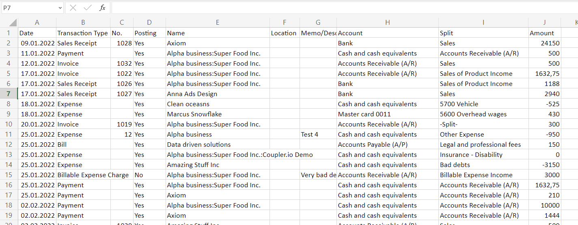Select the cell with number 1019
This screenshot has width=578, height=225.
point(122,124)
